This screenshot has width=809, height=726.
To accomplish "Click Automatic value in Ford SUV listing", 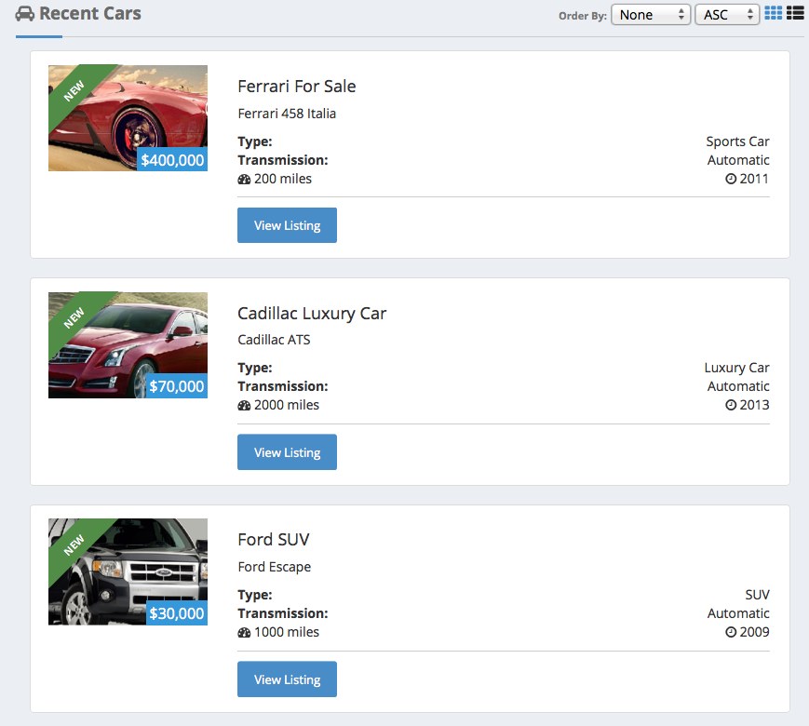I will 738,613.
